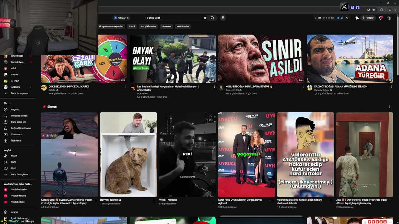The width and height of the screenshot is (399, 224).
Task: Click the search magnifier button
Action: (212, 18)
